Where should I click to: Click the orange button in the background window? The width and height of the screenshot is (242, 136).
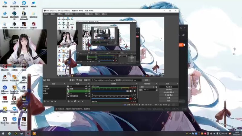[181, 45]
